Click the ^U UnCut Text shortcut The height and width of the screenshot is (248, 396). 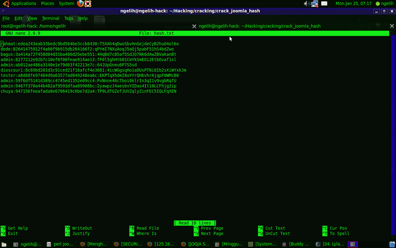coord(274,233)
